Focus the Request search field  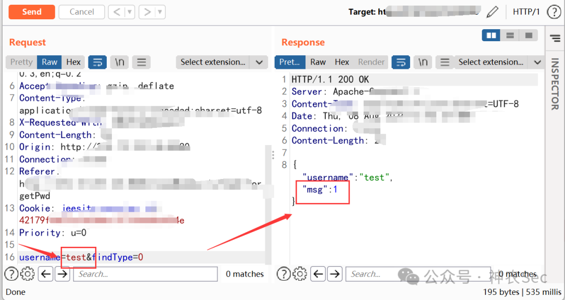(x=145, y=274)
